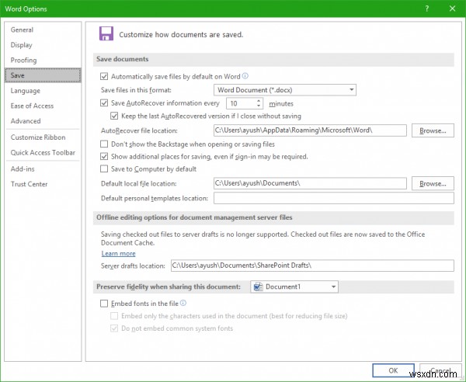Click the Help question mark button
The height and width of the screenshot is (382, 466).
(427, 9)
